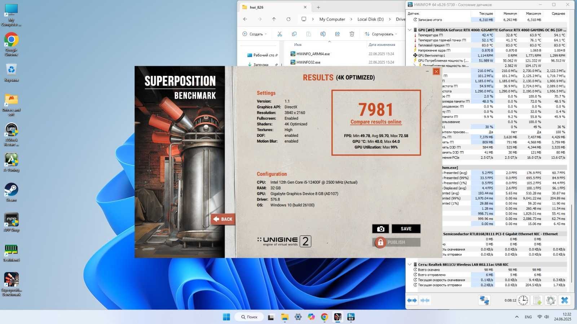
Task: Select HWiNFO_ARM64.exe file
Action: (313, 54)
